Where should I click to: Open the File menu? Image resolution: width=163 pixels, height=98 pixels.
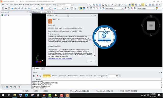[x=3, y=5]
